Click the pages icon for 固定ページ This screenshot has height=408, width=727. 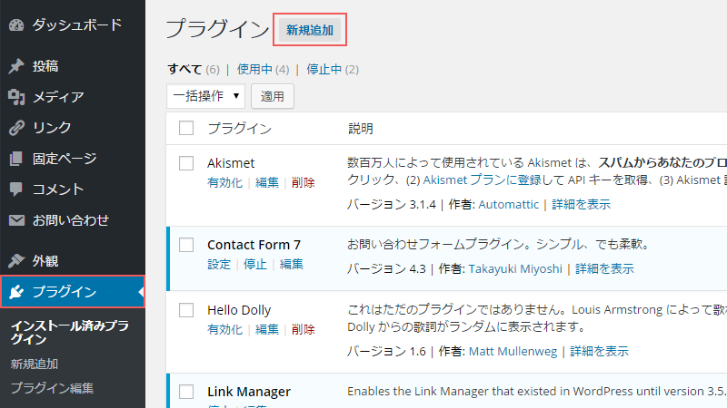pos(16,159)
